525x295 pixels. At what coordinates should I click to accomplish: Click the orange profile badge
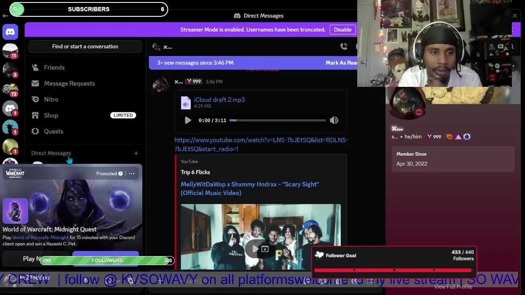450,137
